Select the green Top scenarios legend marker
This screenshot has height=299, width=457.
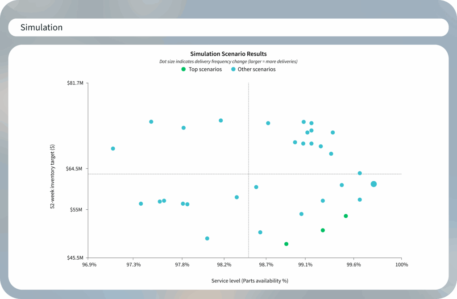[183, 69]
